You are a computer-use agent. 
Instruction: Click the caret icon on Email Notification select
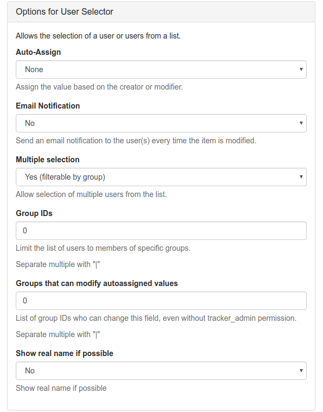301,123
